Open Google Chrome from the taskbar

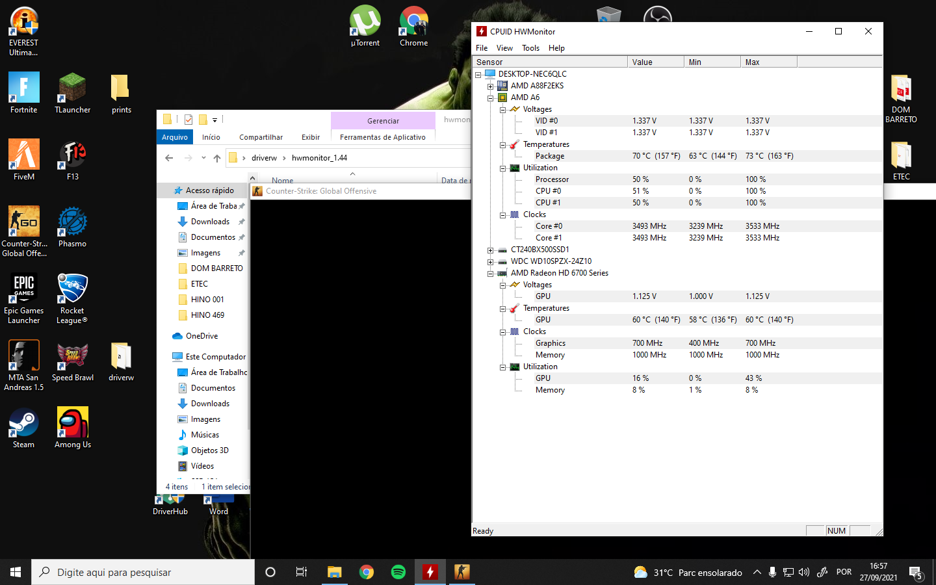[x=367, y=572]
